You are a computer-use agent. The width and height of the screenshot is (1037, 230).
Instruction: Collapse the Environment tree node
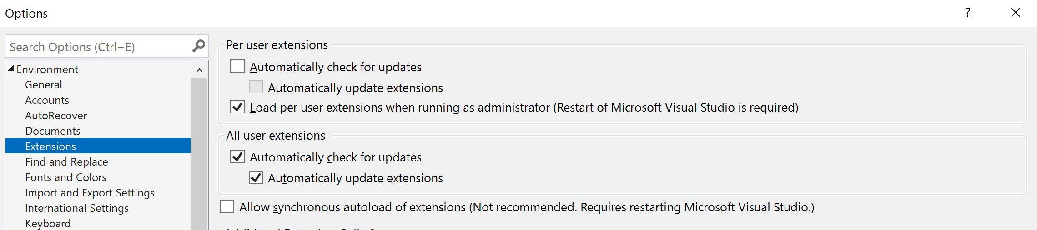pos(11,69)
